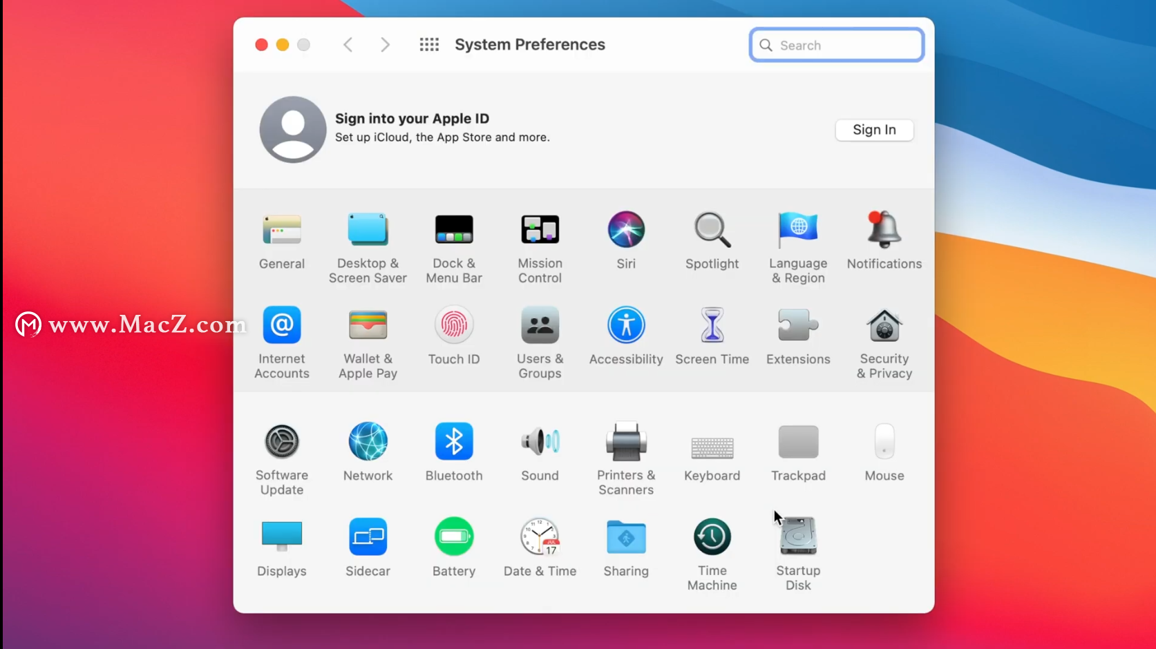Open Date & Time pane

[x=540, y=537]
